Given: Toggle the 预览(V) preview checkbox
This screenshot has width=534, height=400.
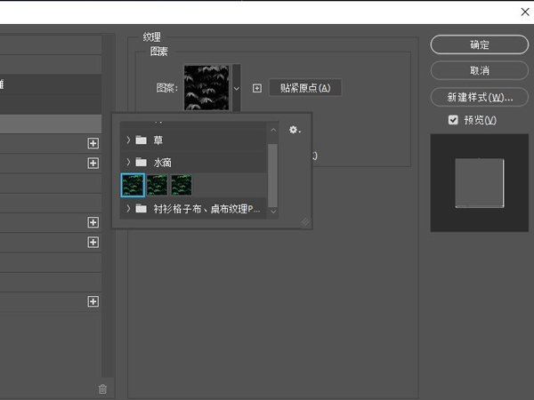Looking at the screenshot, I should click(x=454, y=120).
